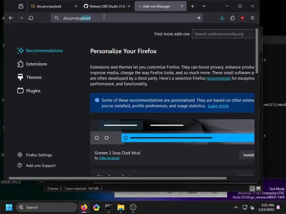Go back with the back arrow
Image resolution: width=286 pixels, height=214 pixels.
11,18
